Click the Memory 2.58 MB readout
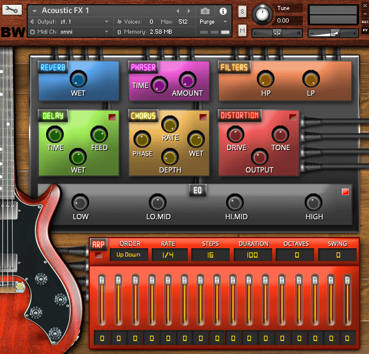The height and width of the screenshot is (354, 369). 148,31
